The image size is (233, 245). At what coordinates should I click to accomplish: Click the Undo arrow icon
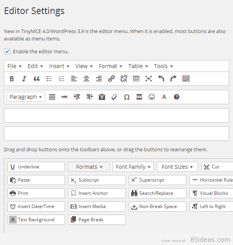(x=161, y=79)
